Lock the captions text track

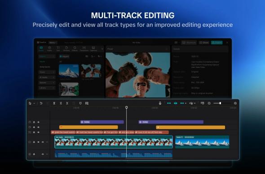pos(34,132)
